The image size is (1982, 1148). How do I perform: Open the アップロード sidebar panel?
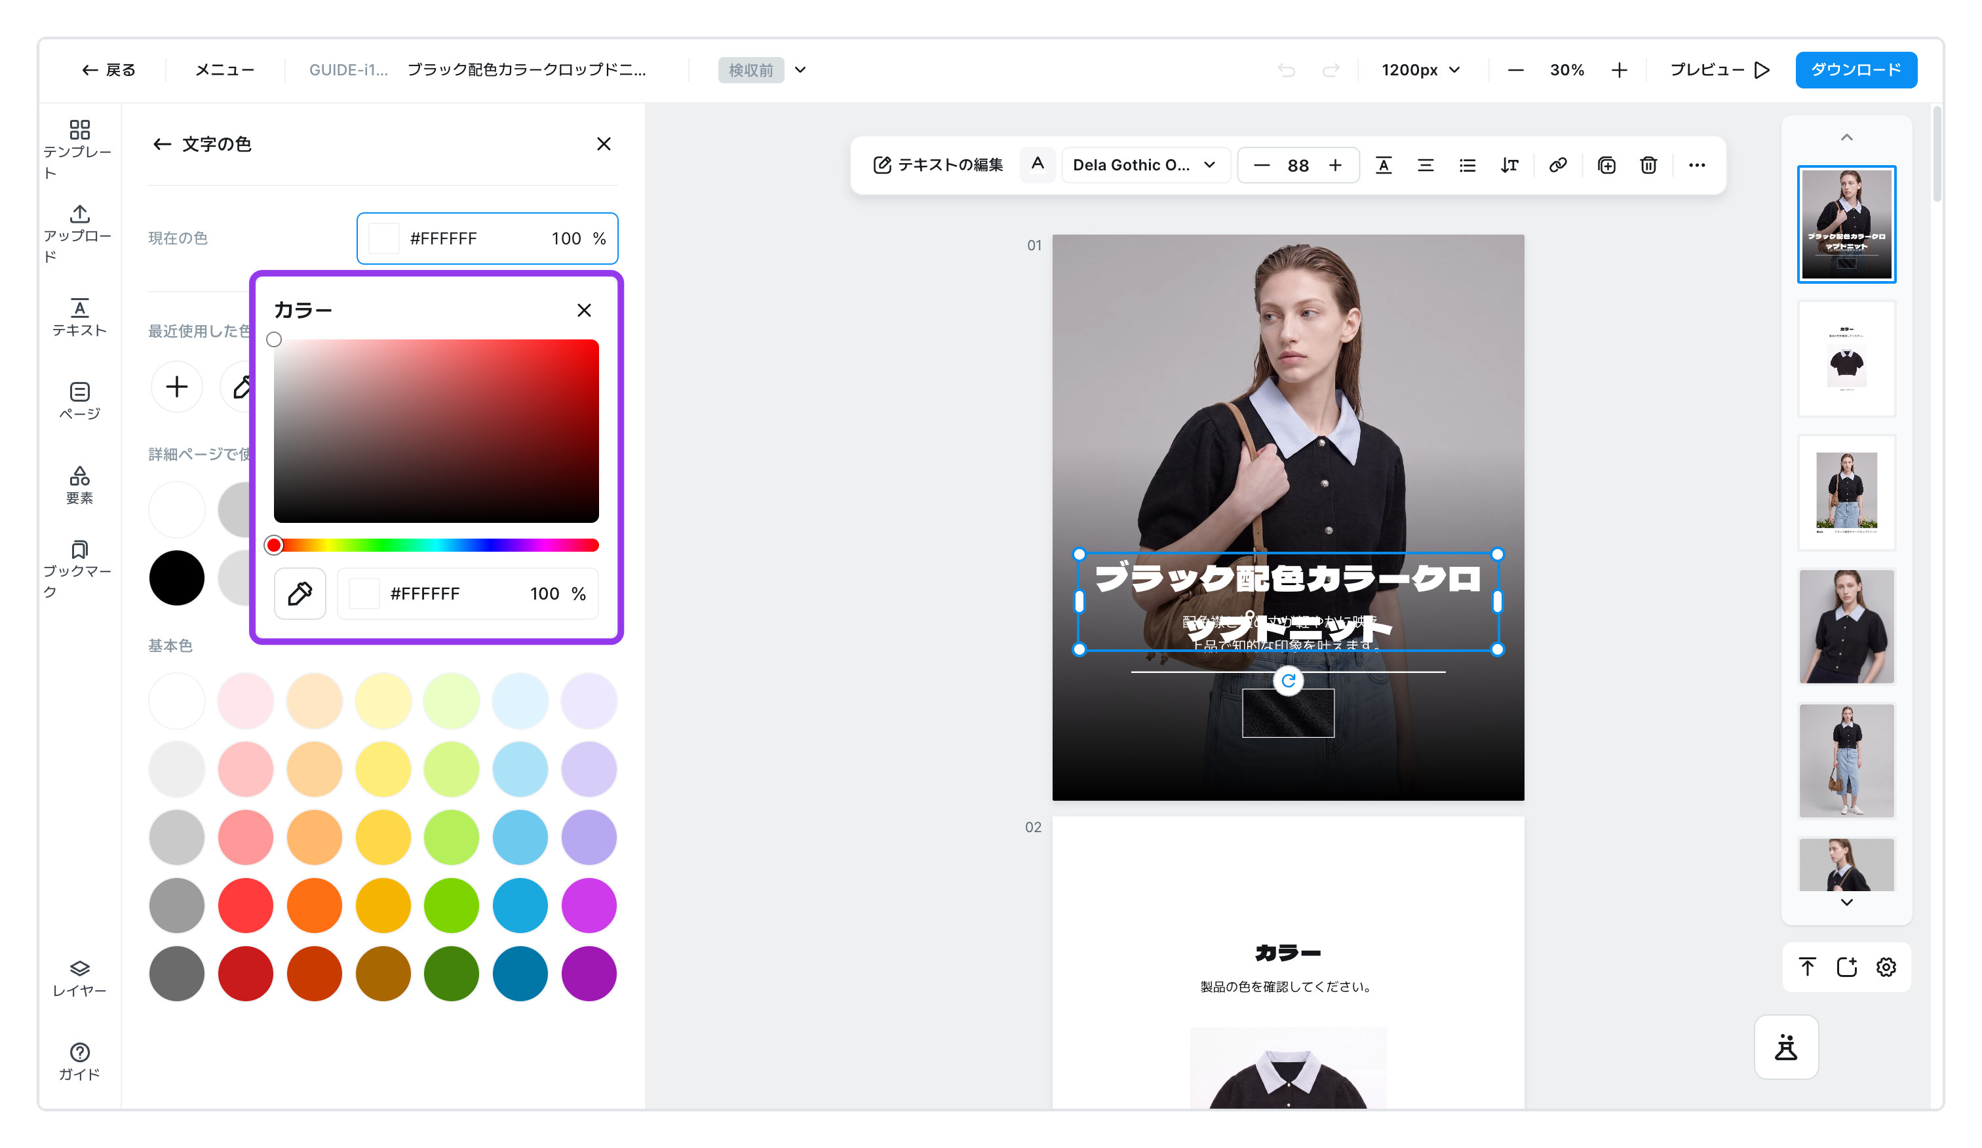click(79, 233)
